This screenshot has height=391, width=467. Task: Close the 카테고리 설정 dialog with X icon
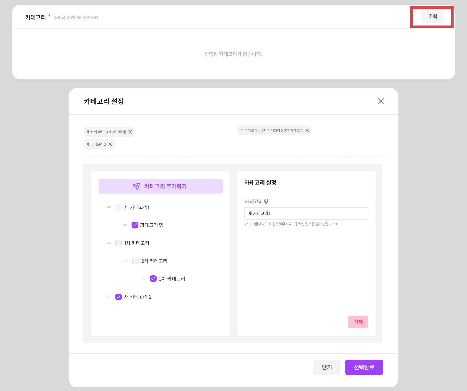pyautogui.click(x=381, y=101)
